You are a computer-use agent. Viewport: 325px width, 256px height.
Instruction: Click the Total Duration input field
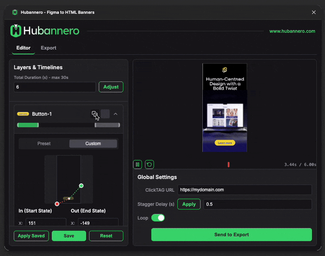pos(55,87)
